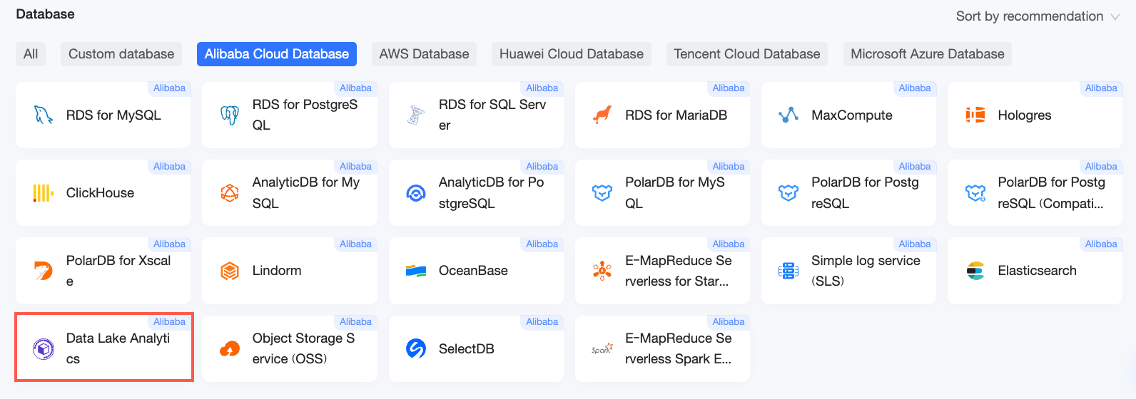Image resolution: width=1136 pixels, height=399 pixels.
Task: Click the RDS for PostgreSQL elephant icon
Action: click(230, 115)
